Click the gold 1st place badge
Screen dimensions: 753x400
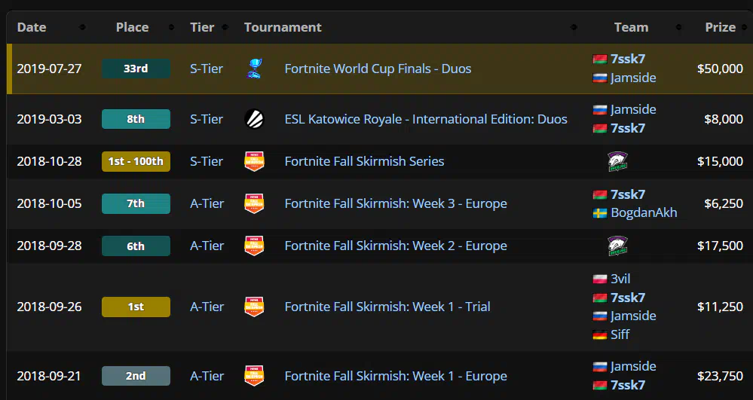click(136, 307)
